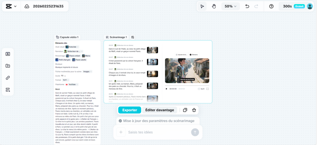Select the pointer cursor tool

tap(202, 6)
